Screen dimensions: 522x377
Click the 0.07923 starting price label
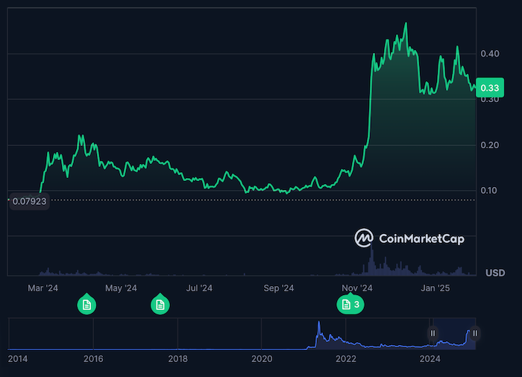pyautogui.click(x=28, y=200)
